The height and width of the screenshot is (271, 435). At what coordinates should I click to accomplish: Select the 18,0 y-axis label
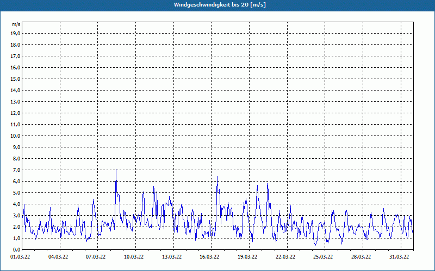(x=15, y=45)
